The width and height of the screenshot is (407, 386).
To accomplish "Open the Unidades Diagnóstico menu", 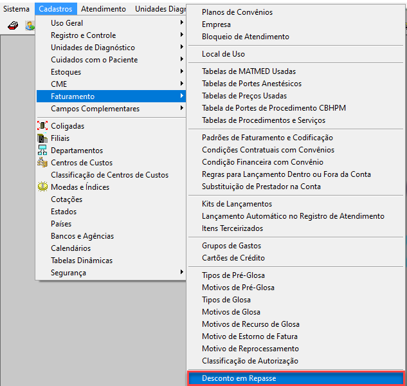I will 160,9.
